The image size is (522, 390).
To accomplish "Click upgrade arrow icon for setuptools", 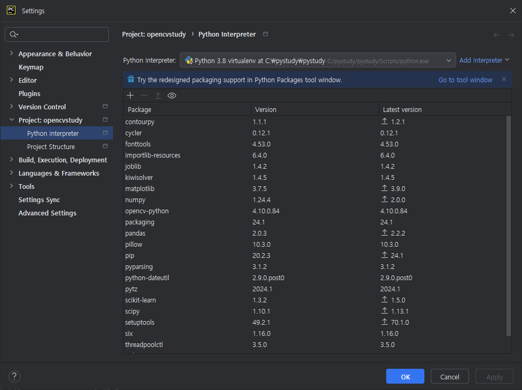I will [385, 322].
